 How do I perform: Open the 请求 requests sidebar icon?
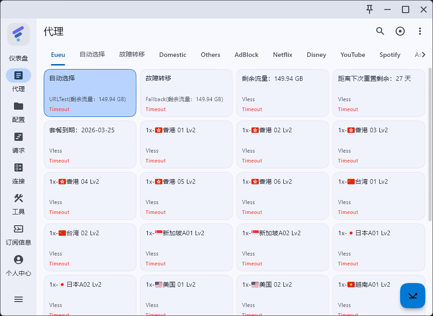pos(18,137)
